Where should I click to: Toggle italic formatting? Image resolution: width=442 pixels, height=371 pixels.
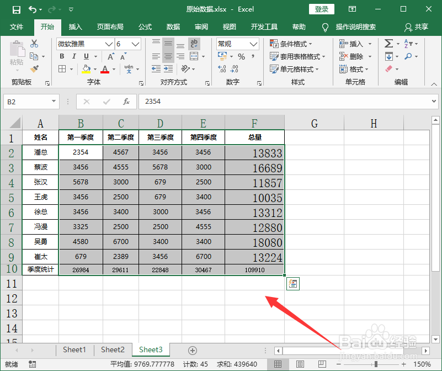click(x=74, y=56)
